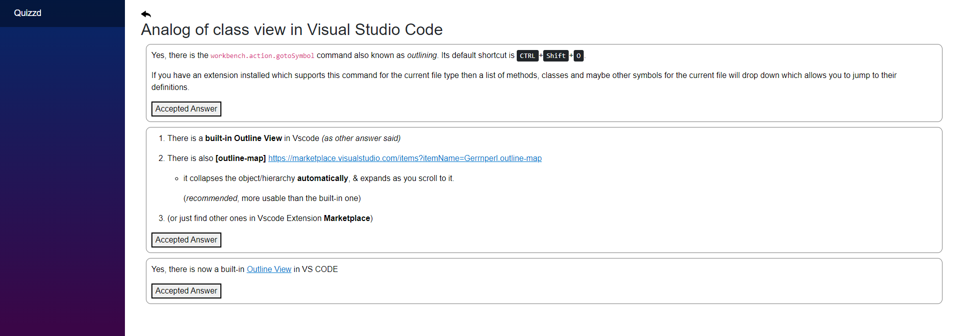This screenshot has height=336, width=957.
Task: Click Accepted Answer button under gotoSymbol answer
Action: tap(186, 109)
